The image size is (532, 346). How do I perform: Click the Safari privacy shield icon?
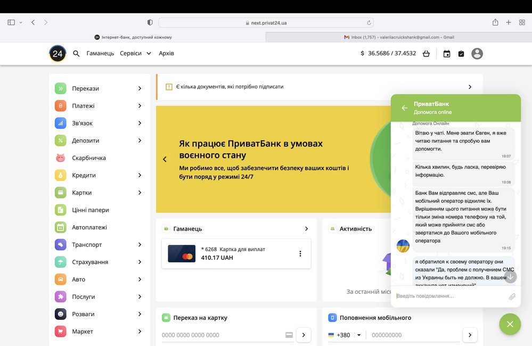150,22
